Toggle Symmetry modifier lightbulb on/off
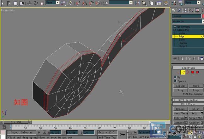Viewport: 204px width, 139px height. [175, 27]
